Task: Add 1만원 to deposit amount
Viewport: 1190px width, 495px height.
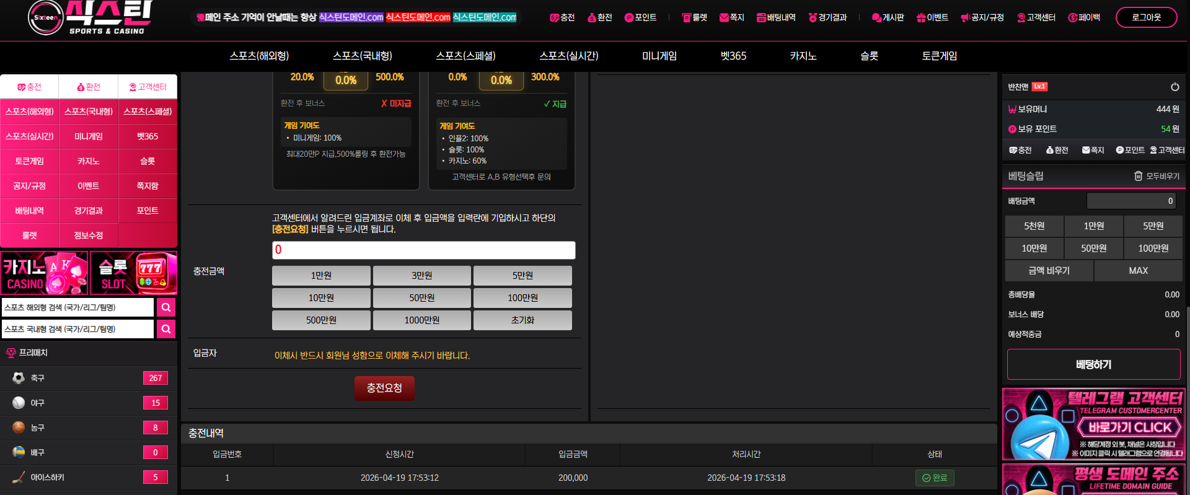Action: [321, 276]
